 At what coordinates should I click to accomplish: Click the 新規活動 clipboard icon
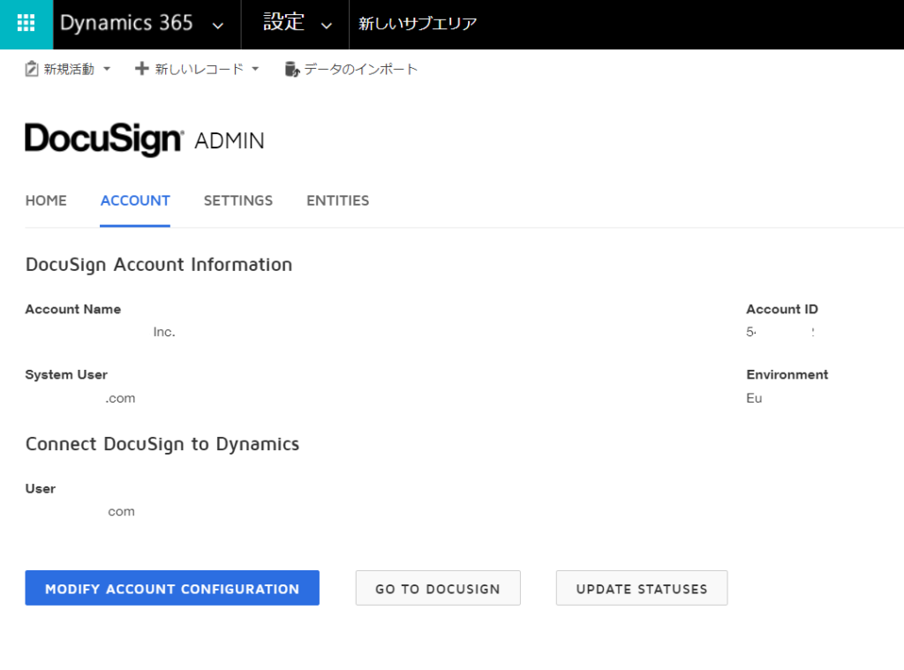tap(32, 69)
